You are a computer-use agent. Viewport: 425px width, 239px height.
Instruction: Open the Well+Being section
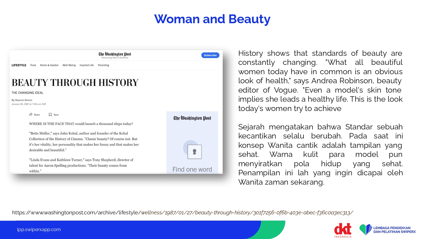(69, 65)
